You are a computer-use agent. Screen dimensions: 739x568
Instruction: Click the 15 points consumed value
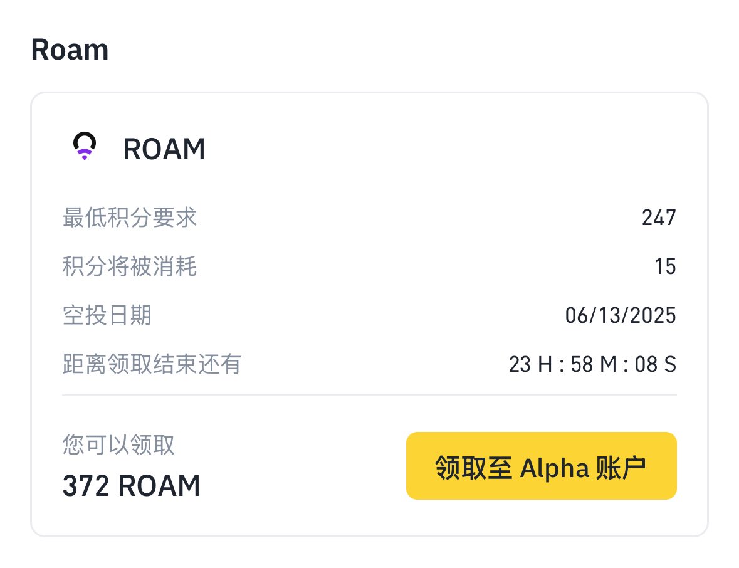665,267
